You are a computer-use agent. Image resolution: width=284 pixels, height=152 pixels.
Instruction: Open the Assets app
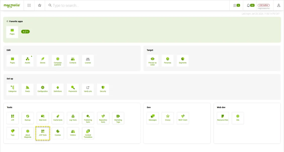pos(27,60)
